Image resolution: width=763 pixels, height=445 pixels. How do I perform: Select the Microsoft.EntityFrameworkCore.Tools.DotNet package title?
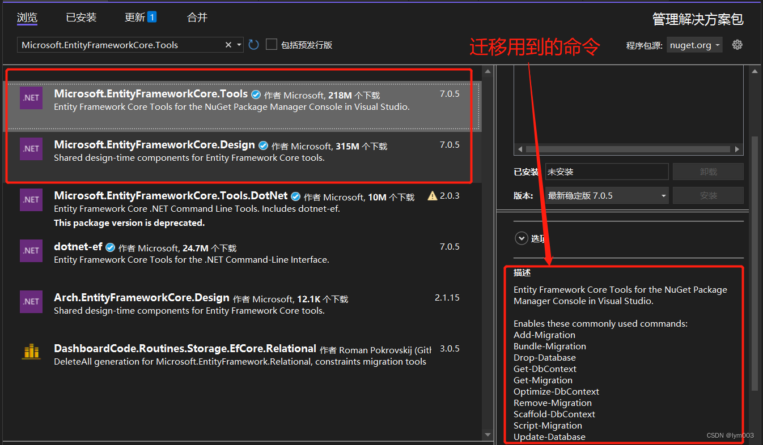coord(171,196)
